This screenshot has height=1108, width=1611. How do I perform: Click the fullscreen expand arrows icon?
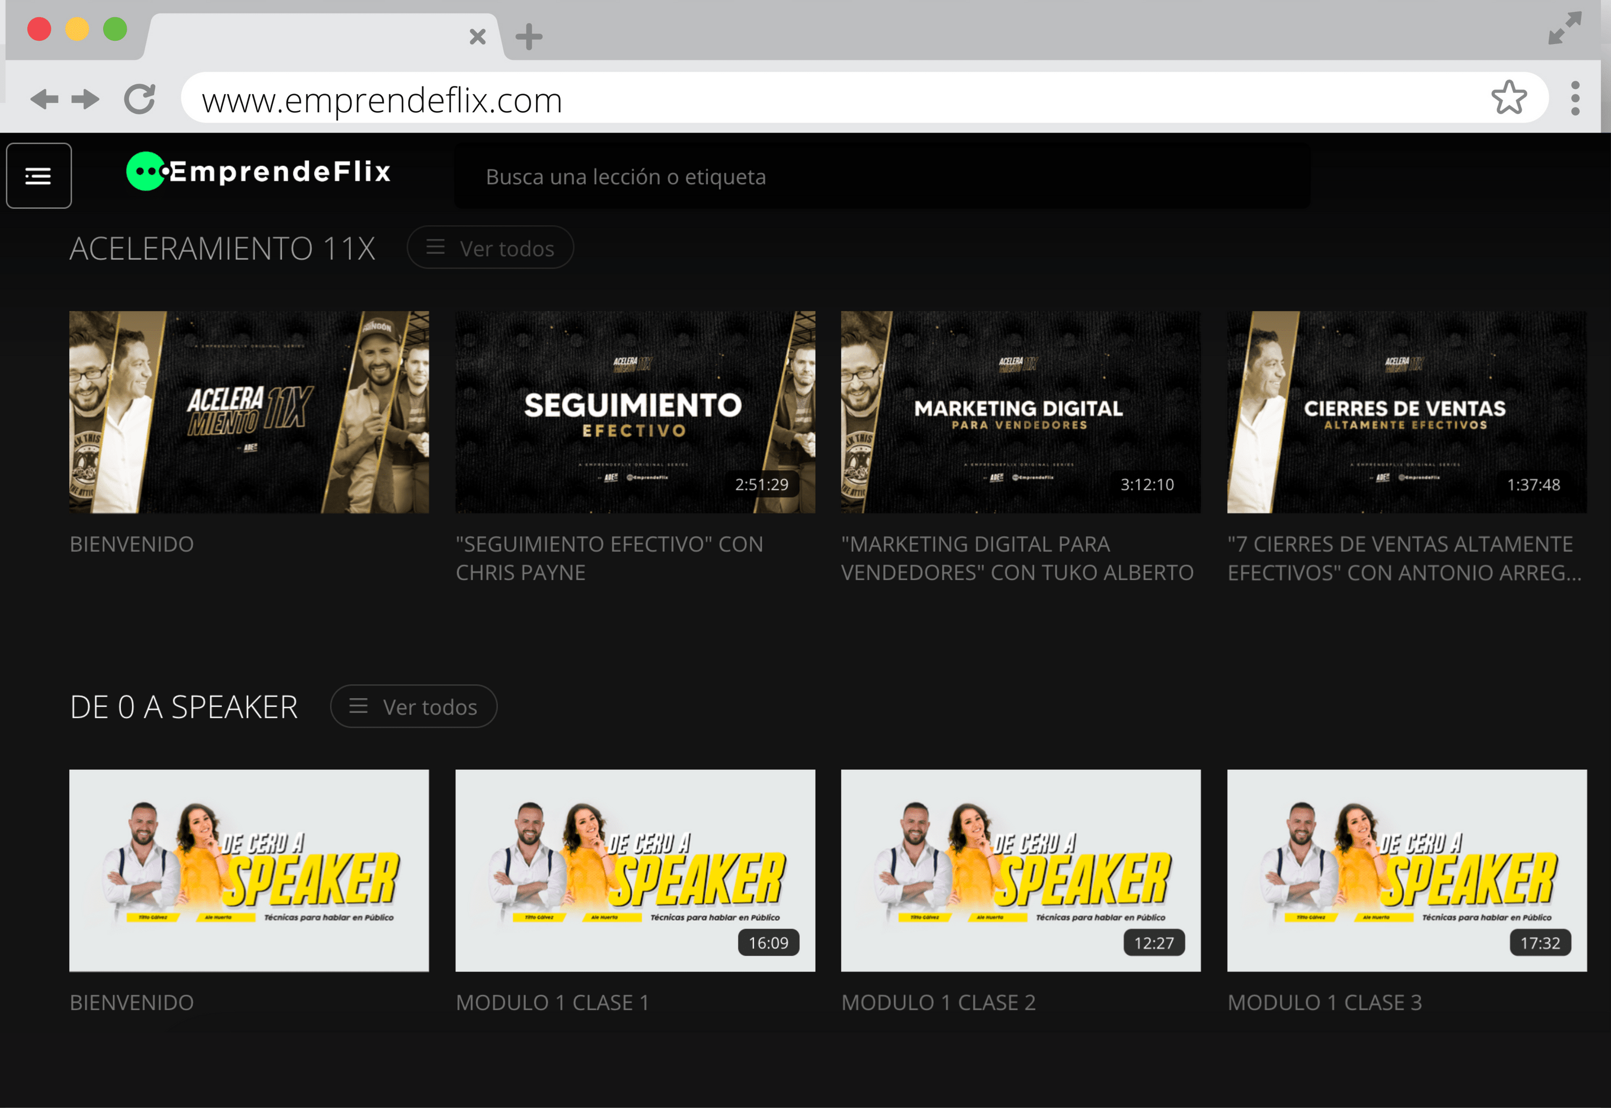[1564, 28]
